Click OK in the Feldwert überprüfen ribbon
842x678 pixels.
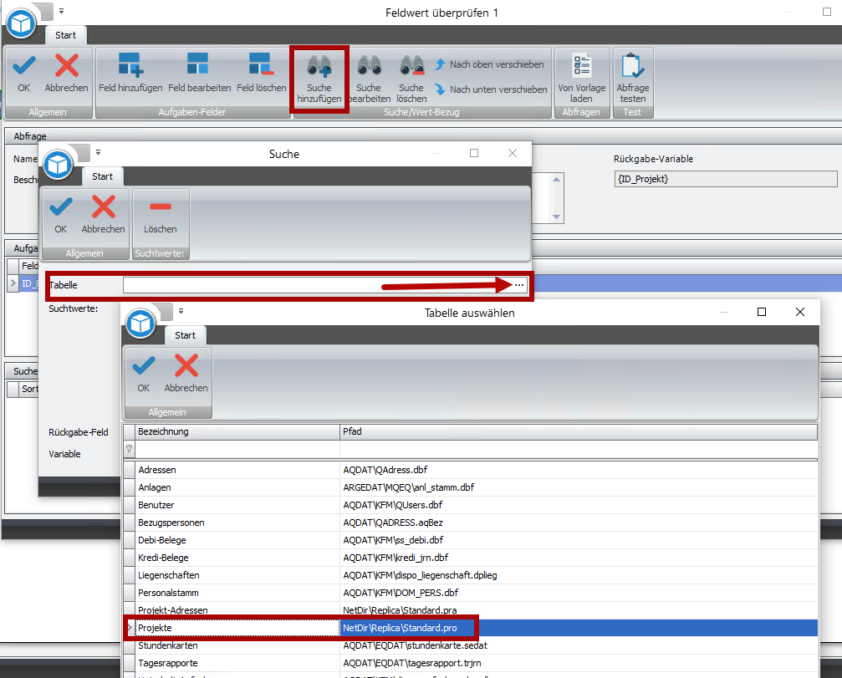tap(23, 74)
